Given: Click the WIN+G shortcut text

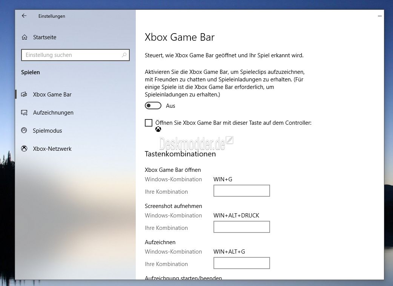Looking at the screenshot, I should tap(223, 179).
